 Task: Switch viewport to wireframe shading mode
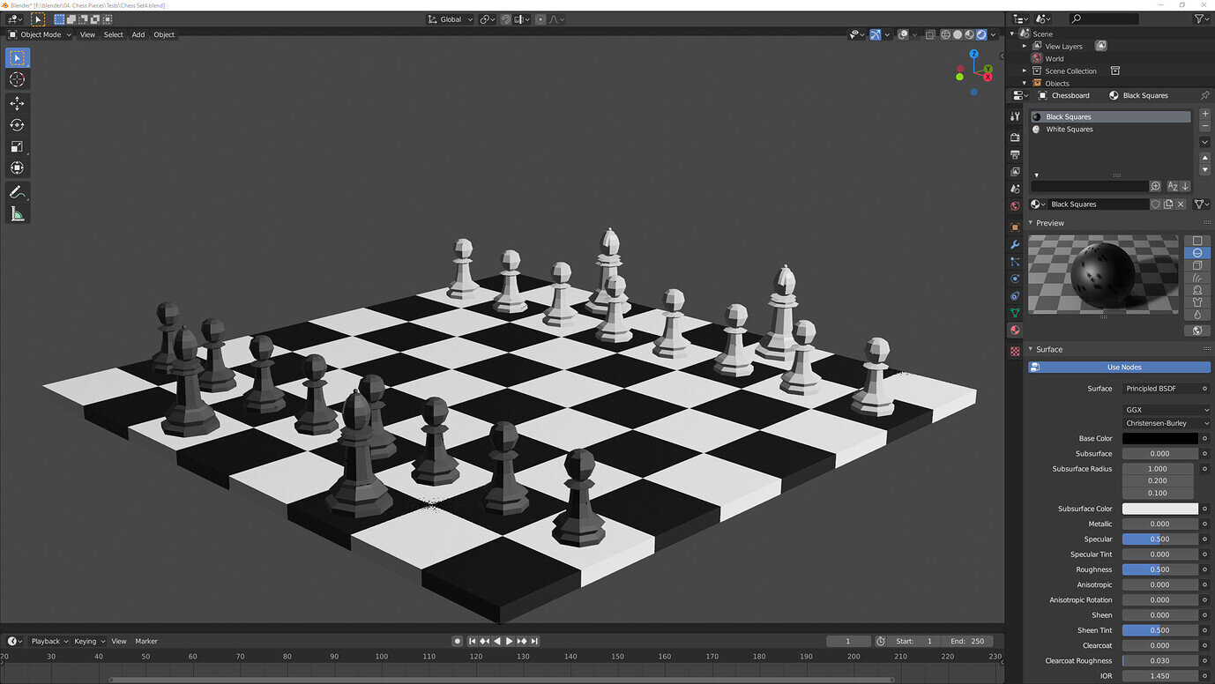tap(945, 34)
